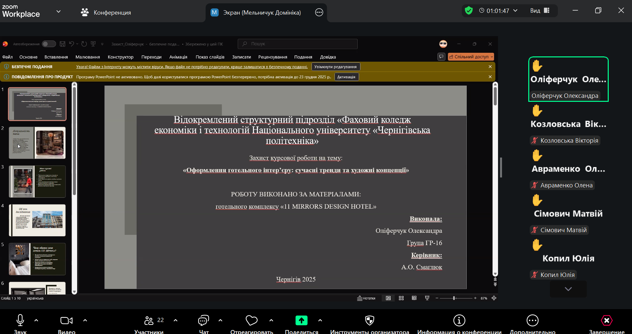The width and height of the screenshot is (632, 334).
Task: Open the Participants panel icon
Action: click(149, 320)
